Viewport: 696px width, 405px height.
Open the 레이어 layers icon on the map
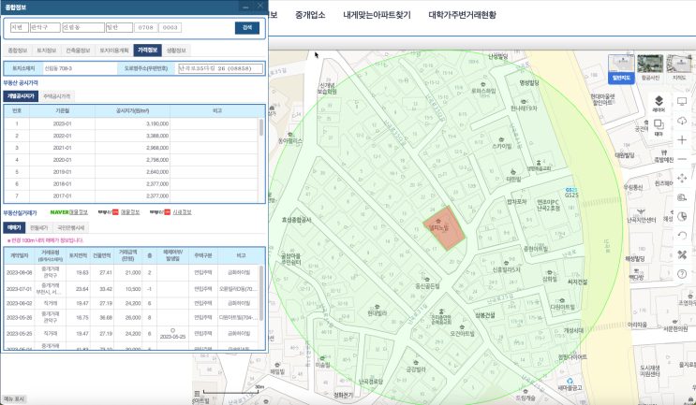tap(659, 103)
